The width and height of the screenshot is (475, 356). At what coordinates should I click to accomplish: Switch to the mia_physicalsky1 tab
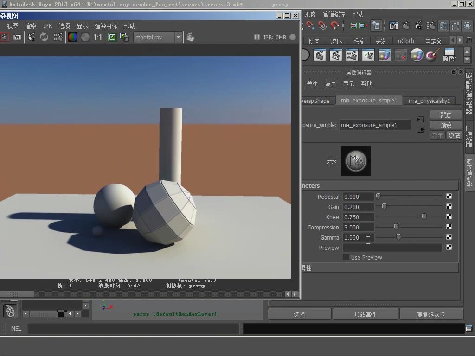coord(429,101)
